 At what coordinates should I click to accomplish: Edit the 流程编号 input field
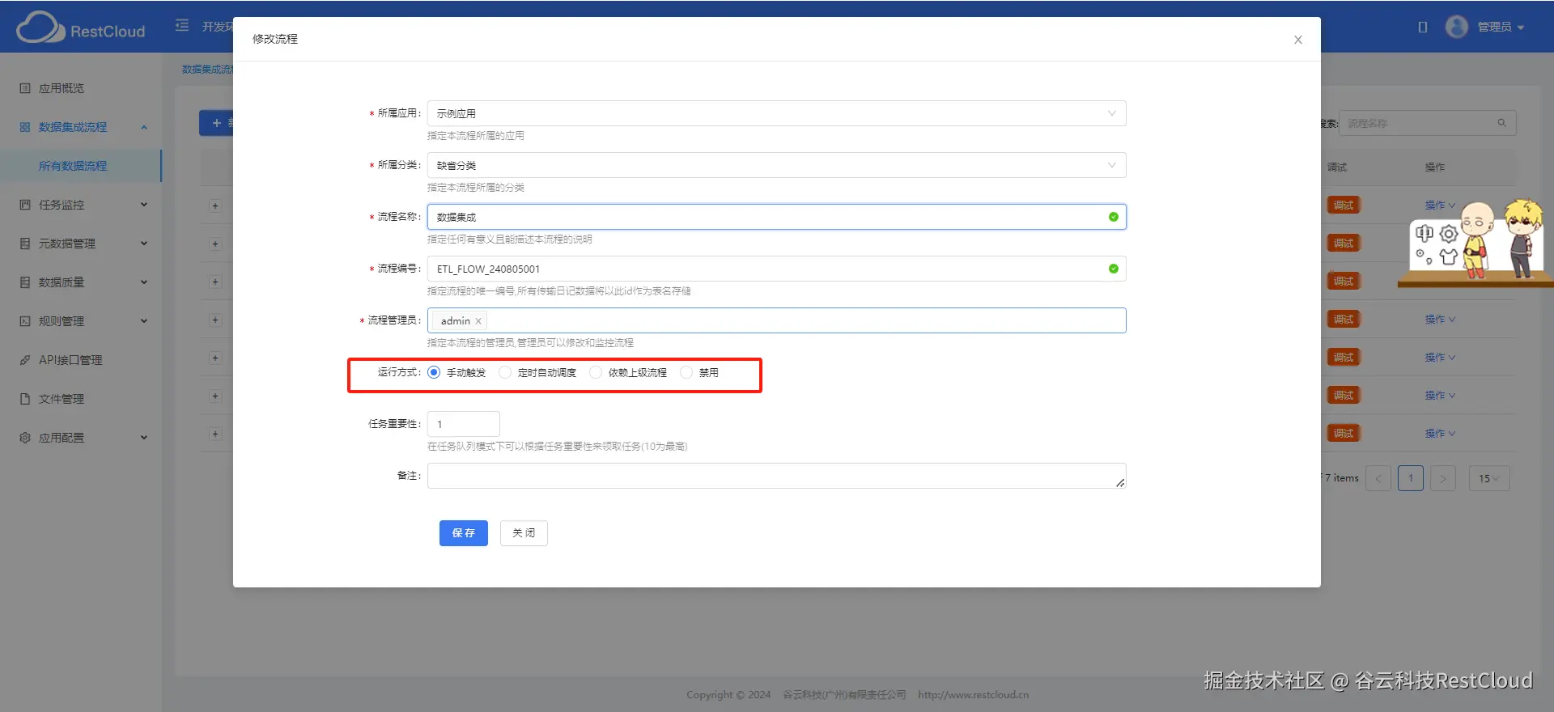click(x=777, y=269)
